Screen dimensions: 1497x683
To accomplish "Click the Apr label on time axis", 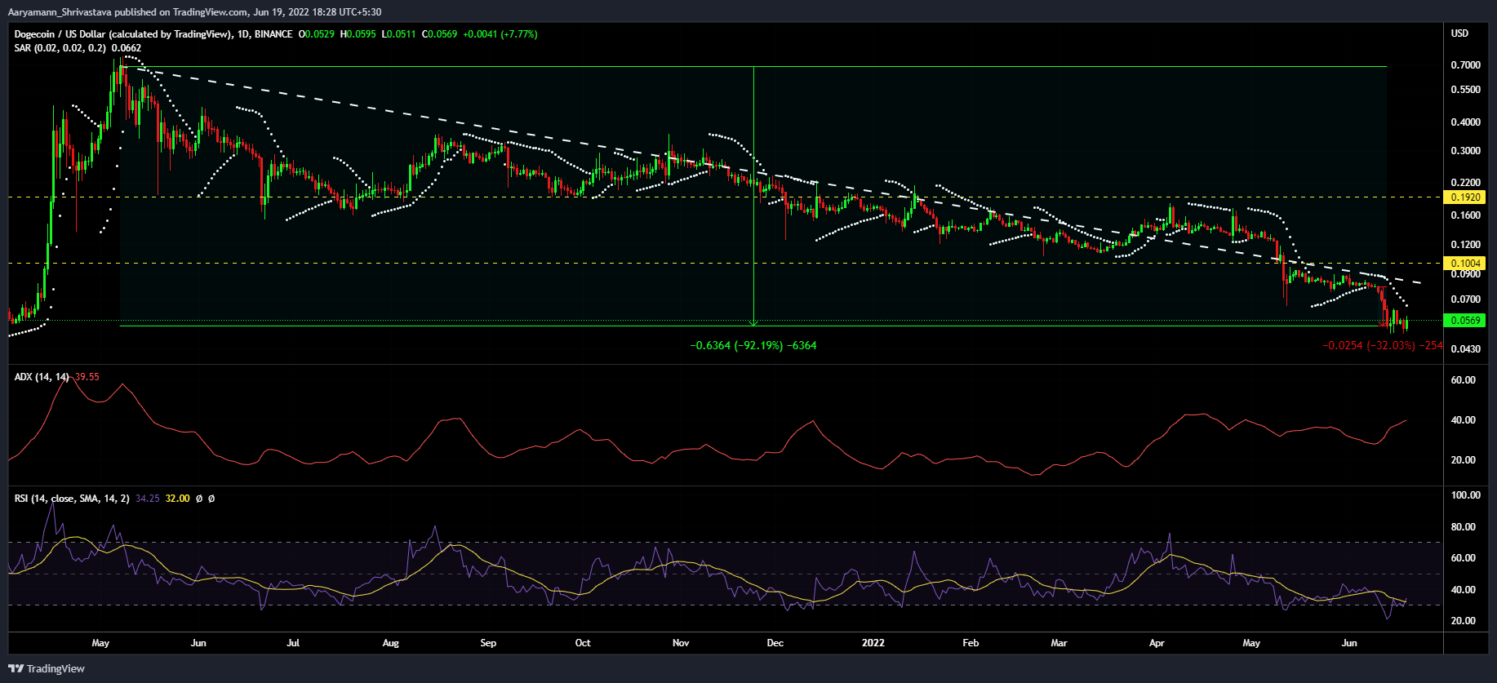I will (x=1157, y=643).
